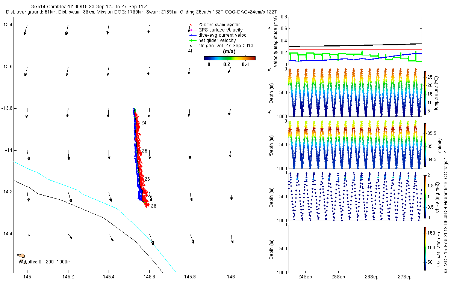Click the 'Depth (m)' label of the oxygen panel

[x=272, y=249]
